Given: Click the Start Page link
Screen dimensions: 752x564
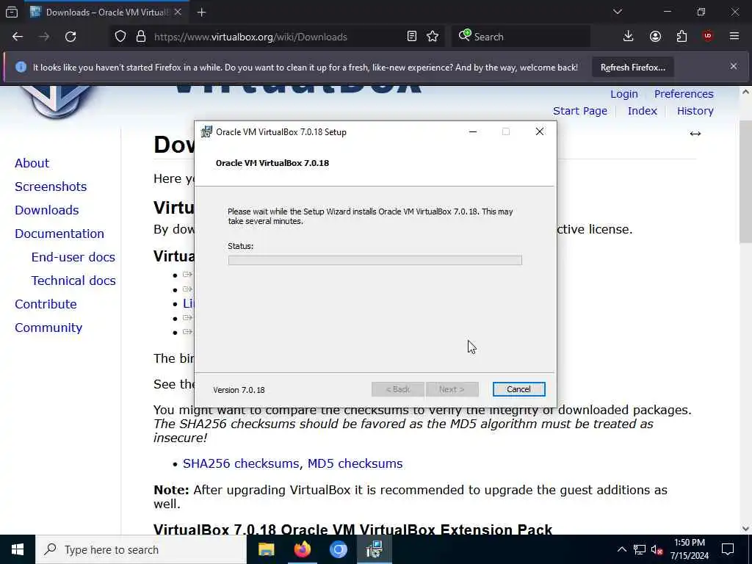Looking at the screenshot, I should click(x=580, y=111).
